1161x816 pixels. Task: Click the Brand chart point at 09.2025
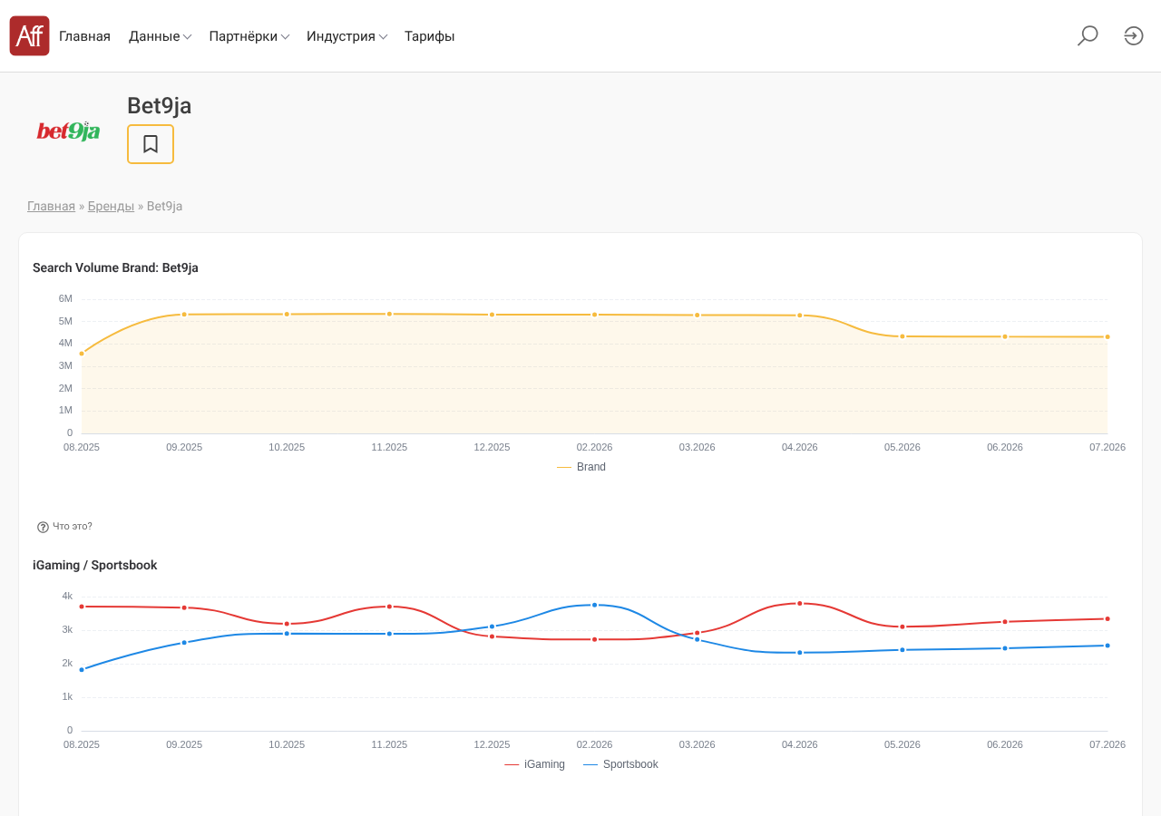click(184, 315)
